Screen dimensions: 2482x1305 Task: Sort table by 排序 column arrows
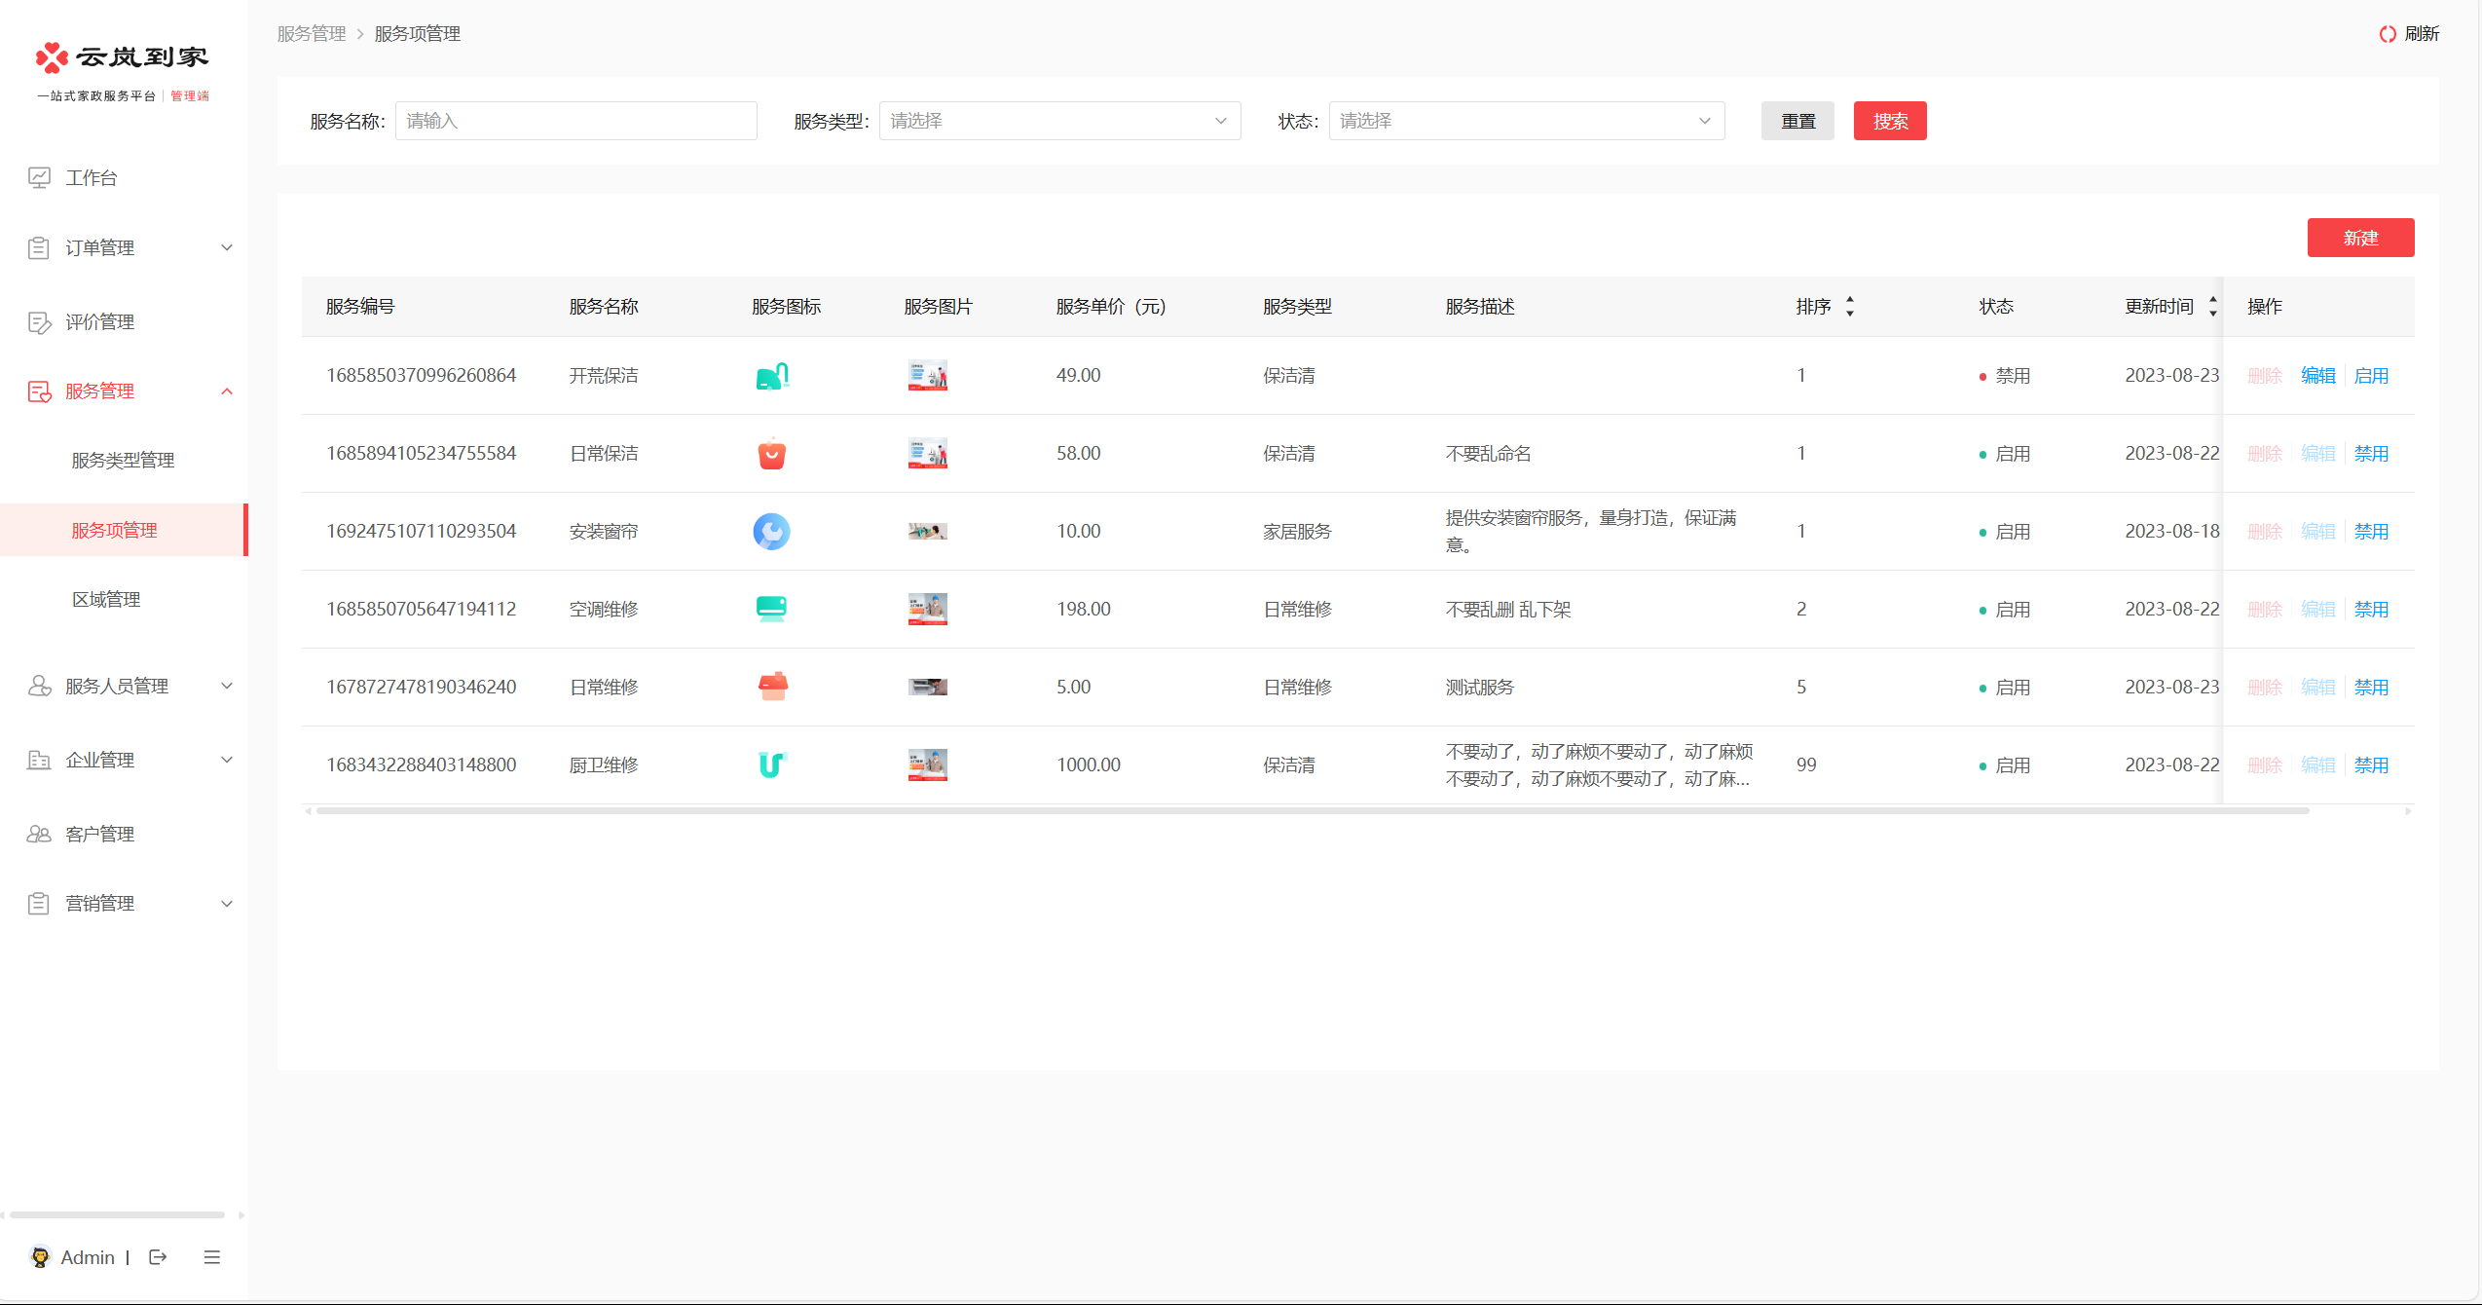click(x=1850, y=307)
